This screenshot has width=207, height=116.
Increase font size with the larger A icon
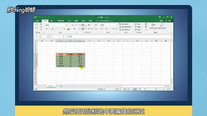73,25
